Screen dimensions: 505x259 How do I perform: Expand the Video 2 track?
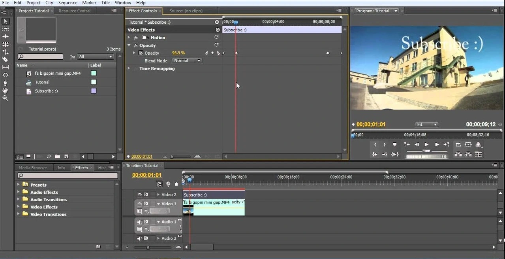click(x=158, y=195)
